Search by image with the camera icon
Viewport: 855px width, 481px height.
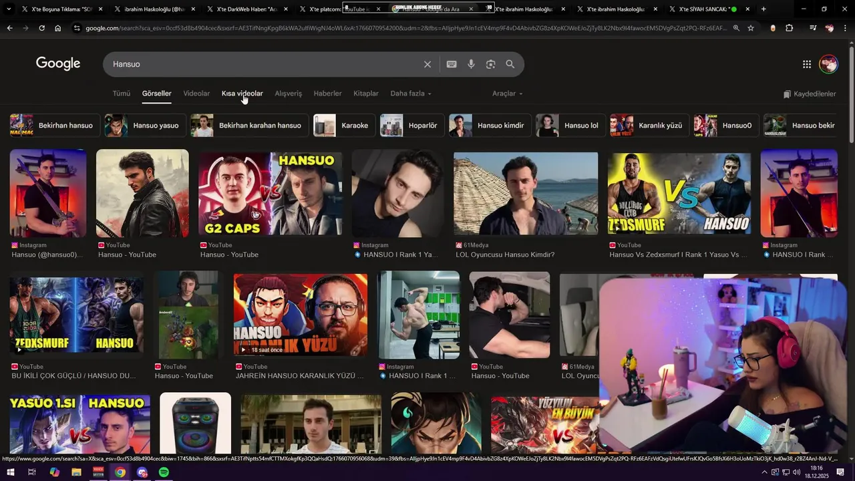pos(491,64)
